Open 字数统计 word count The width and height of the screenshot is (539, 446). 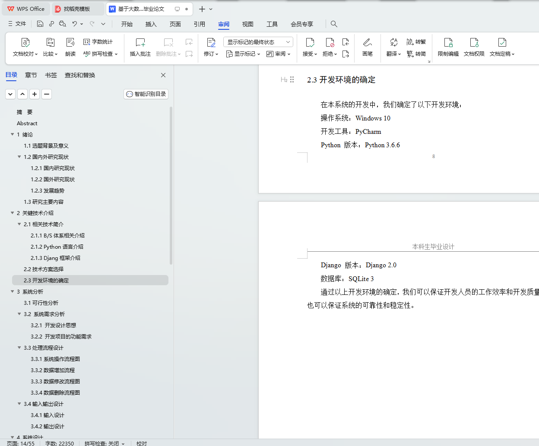[x=98, y=42]
